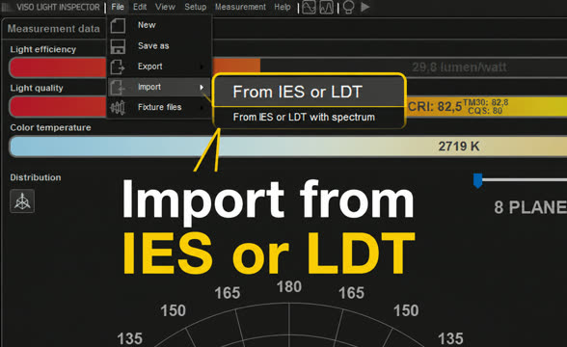Click the VISO LIGHT INSPECTOR title
The image size is (567, 347).
pyautogui.click(x=58, y=8)
